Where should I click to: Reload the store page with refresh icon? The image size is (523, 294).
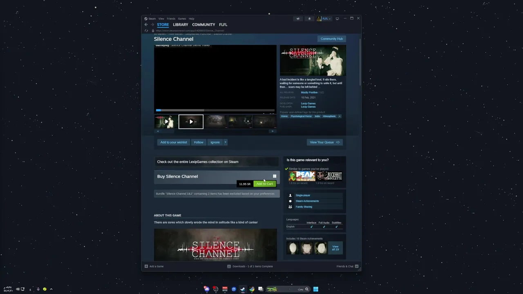tap(146, 31)
